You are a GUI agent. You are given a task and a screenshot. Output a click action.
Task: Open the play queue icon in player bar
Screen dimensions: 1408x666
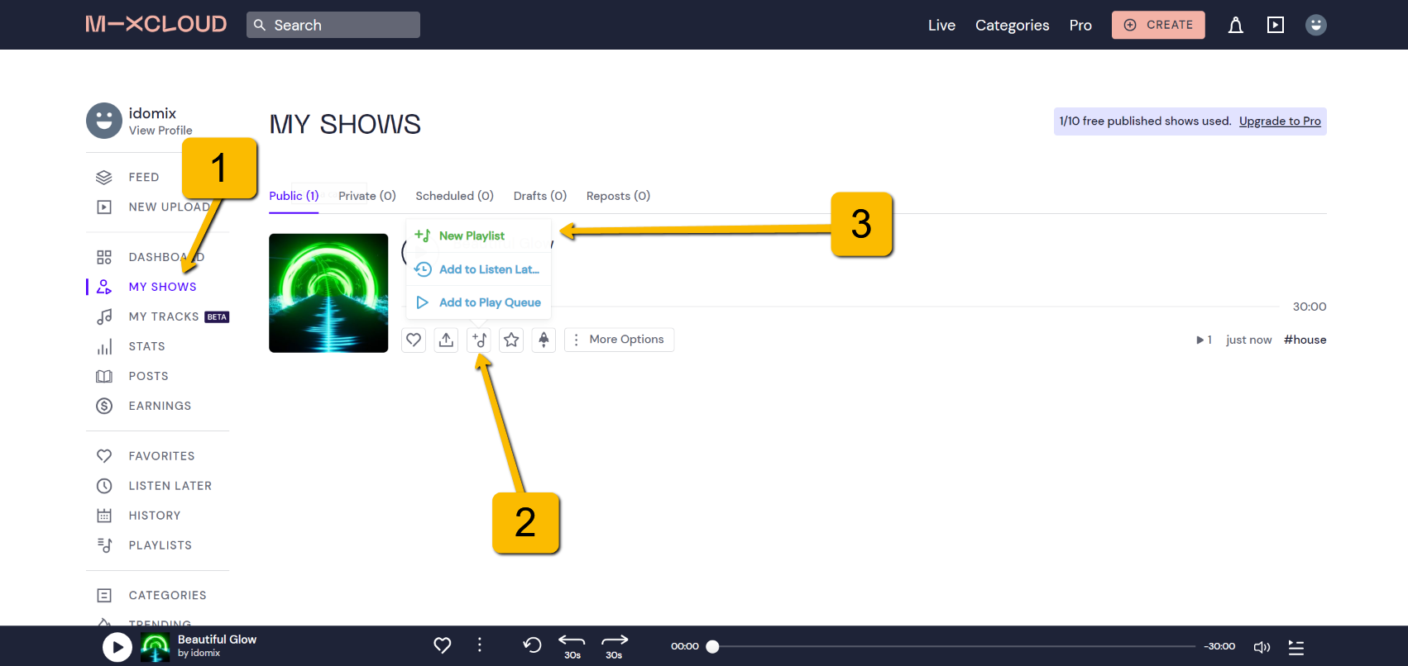click(1295, 647)
